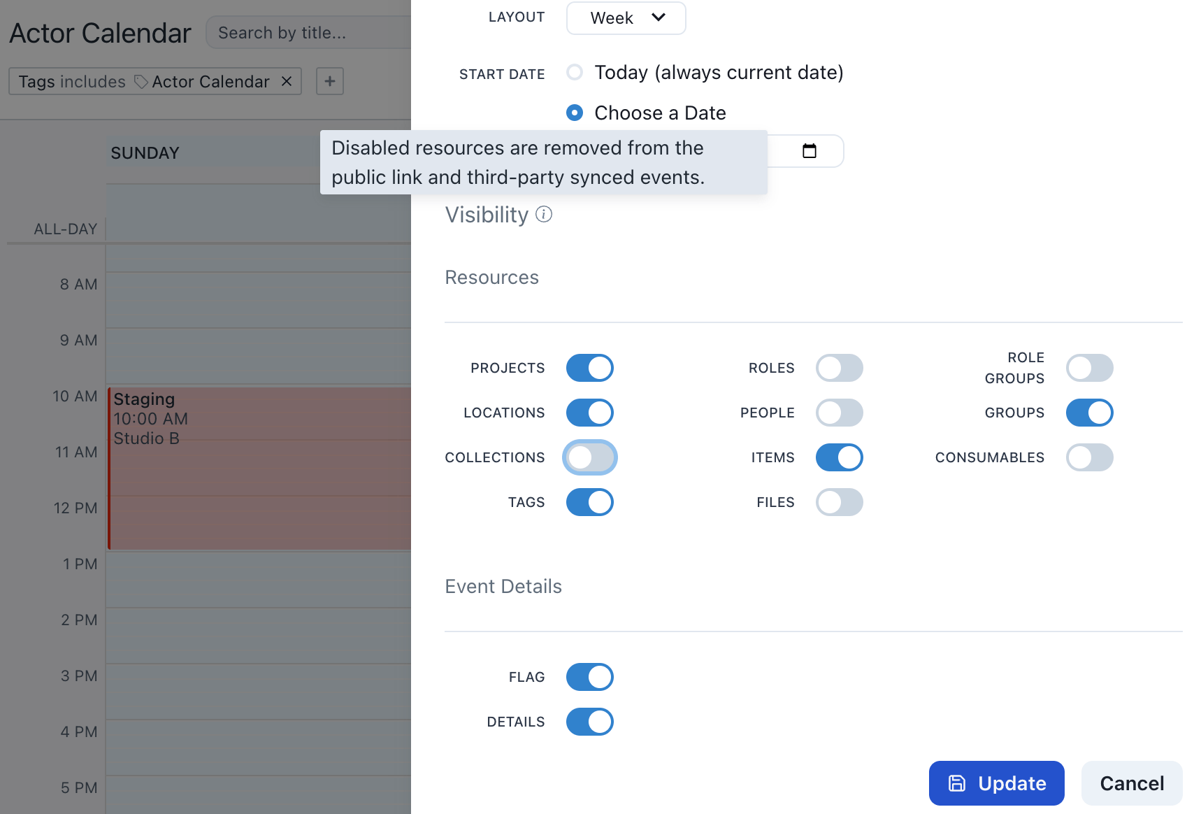Enable the Collections toggle
The height and width of the screenshot is (814, 1194).
(589, 457)
